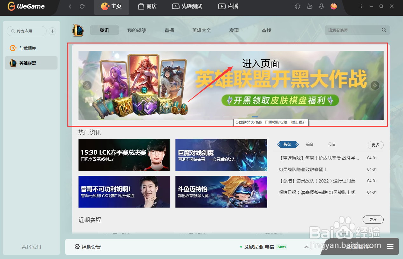Open the 管哥不可功利奶啊 news card
403x259 pixels.
(124, 192)
